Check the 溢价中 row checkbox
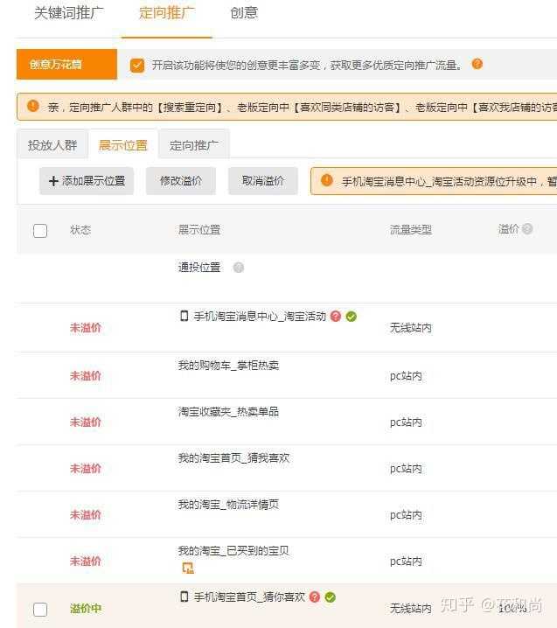557x628 pixels. pos(40,610)
